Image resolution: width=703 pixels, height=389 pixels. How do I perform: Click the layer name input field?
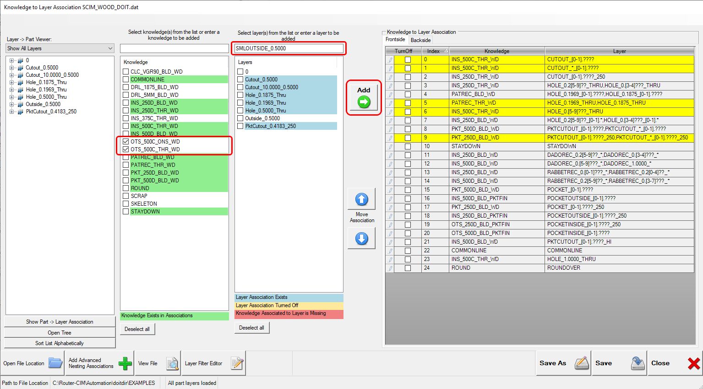289,48
